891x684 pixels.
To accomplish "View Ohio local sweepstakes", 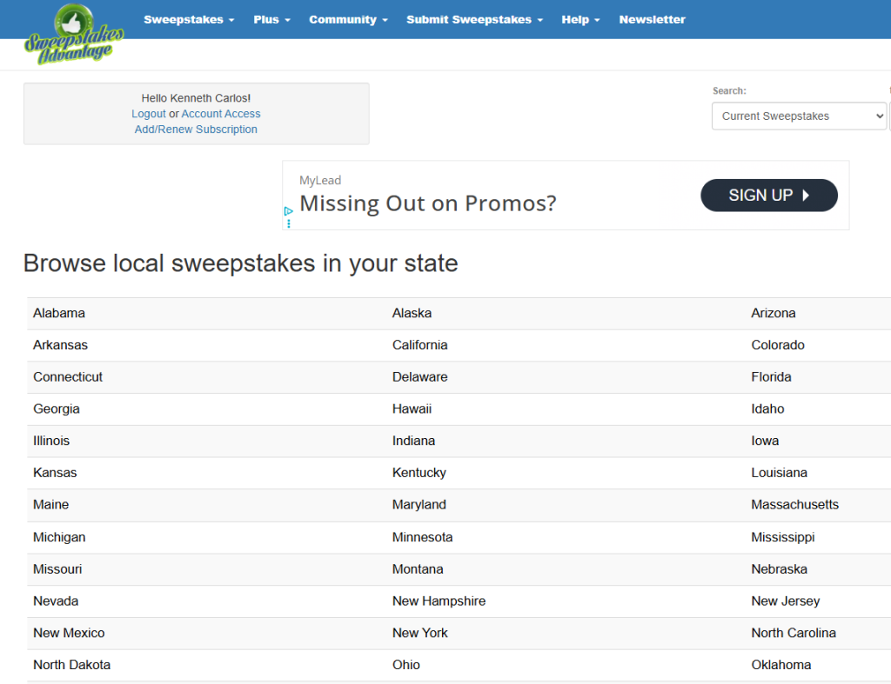I will pos(405,664).
